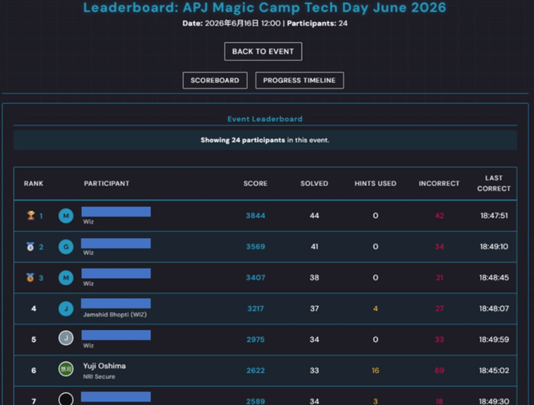
Task: Click Yuji Oshima's green avatar
Action: 66,369
